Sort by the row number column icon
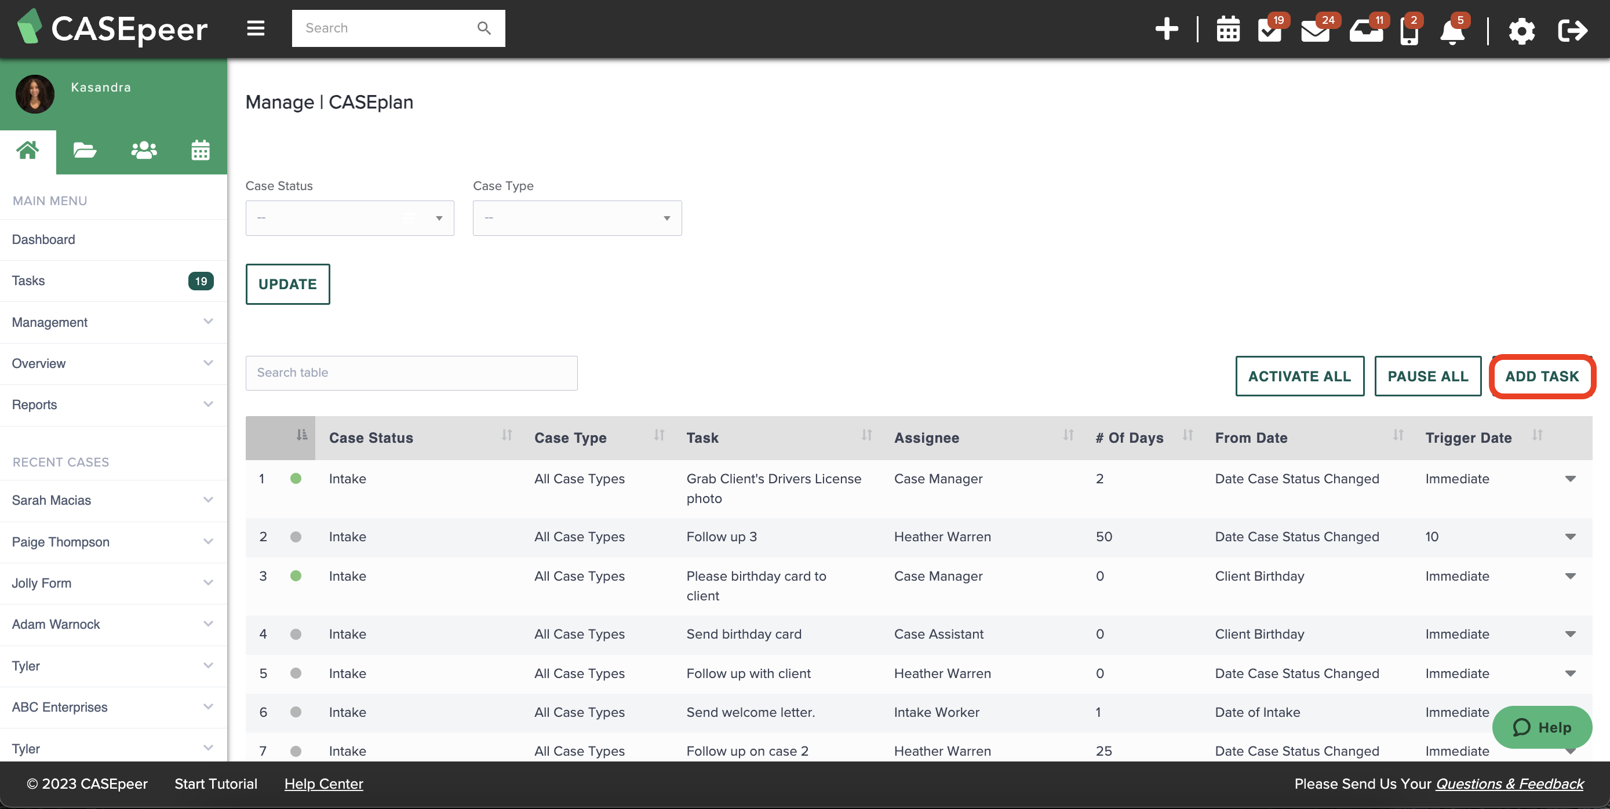The image size is (1610, 809). pos(302,435)
